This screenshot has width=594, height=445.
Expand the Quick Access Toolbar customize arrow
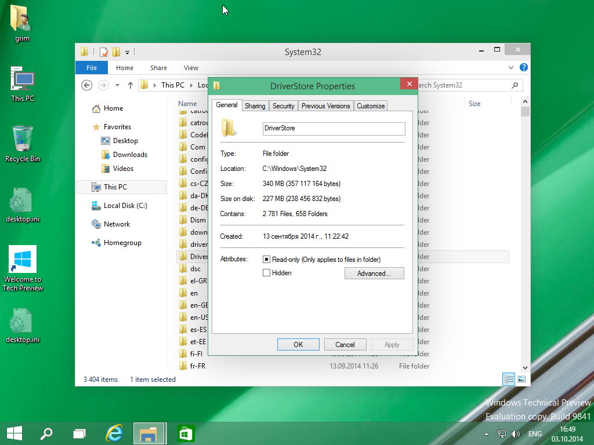tap(127, 52)
